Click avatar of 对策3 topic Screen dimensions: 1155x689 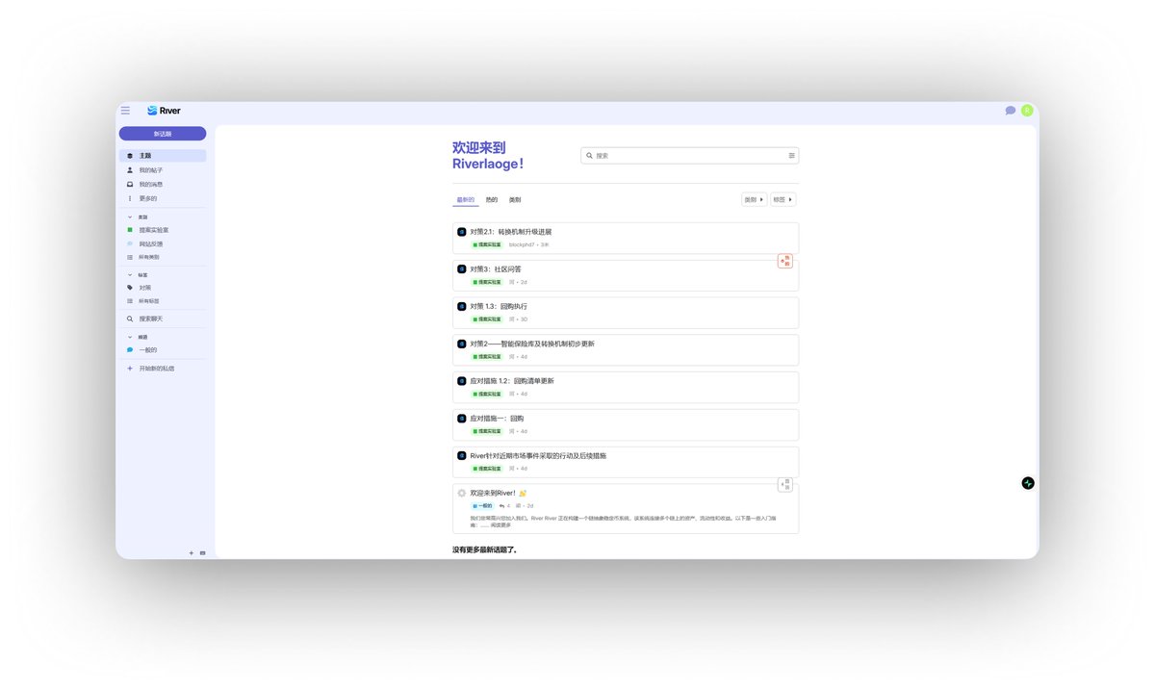(x=462, y=269)
